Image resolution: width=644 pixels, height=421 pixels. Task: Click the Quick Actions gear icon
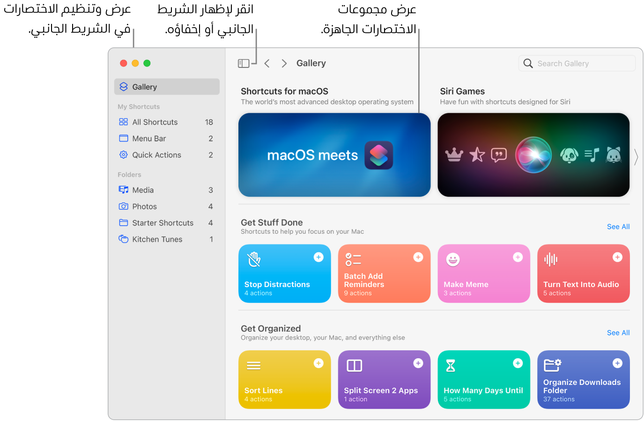point(124,155)
